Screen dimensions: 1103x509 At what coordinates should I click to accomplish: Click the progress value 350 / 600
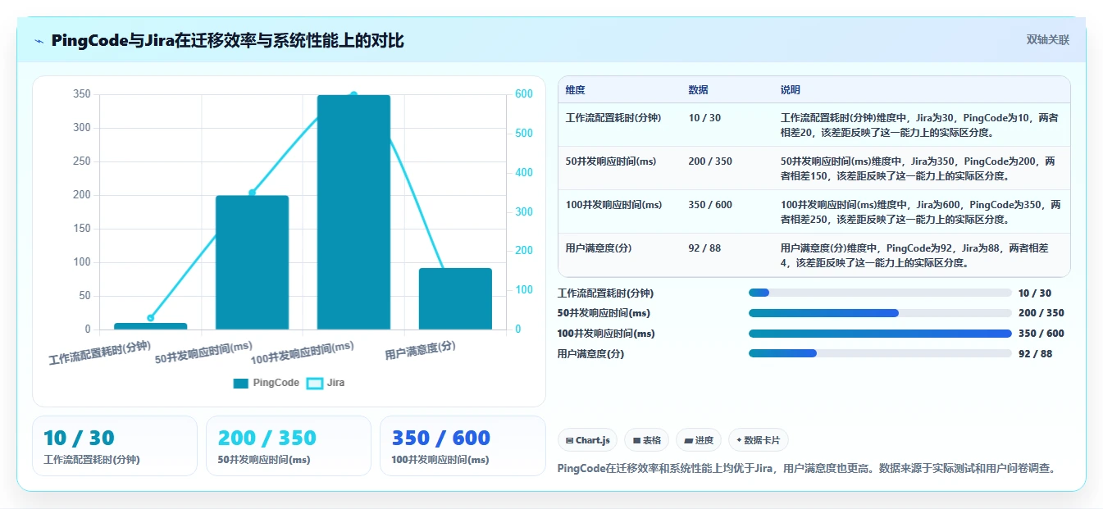(x=1041, y=334)
